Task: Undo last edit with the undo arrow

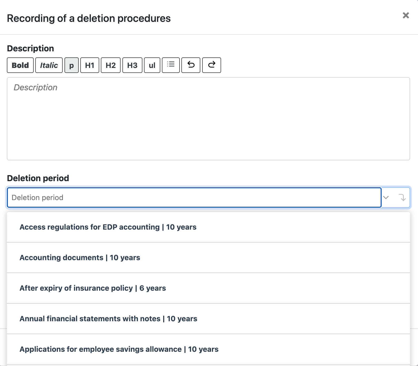Action: click(x=191, y=65)
